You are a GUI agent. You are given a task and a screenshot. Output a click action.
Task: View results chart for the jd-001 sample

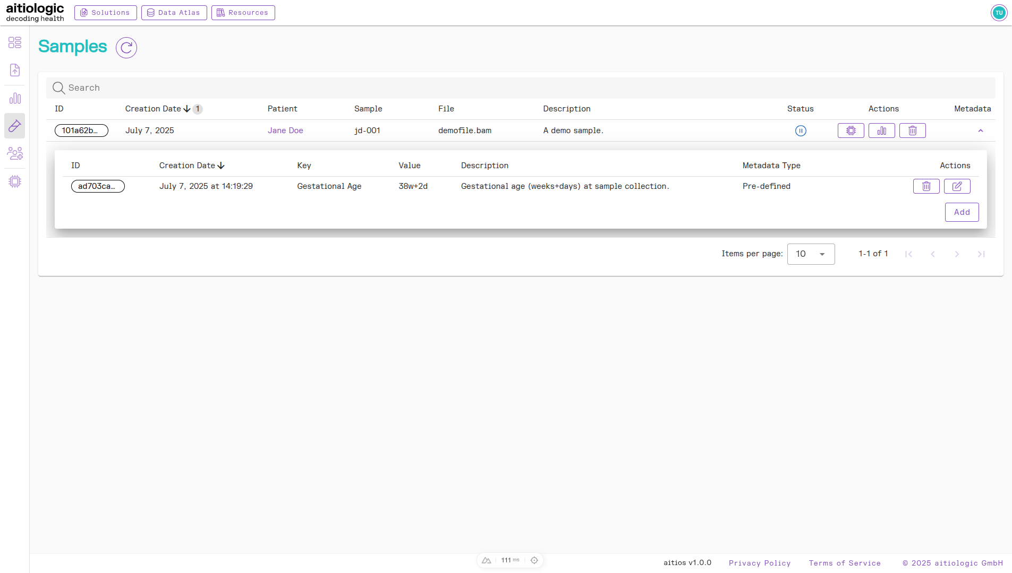pyautogui.click(x=881, y=131)
